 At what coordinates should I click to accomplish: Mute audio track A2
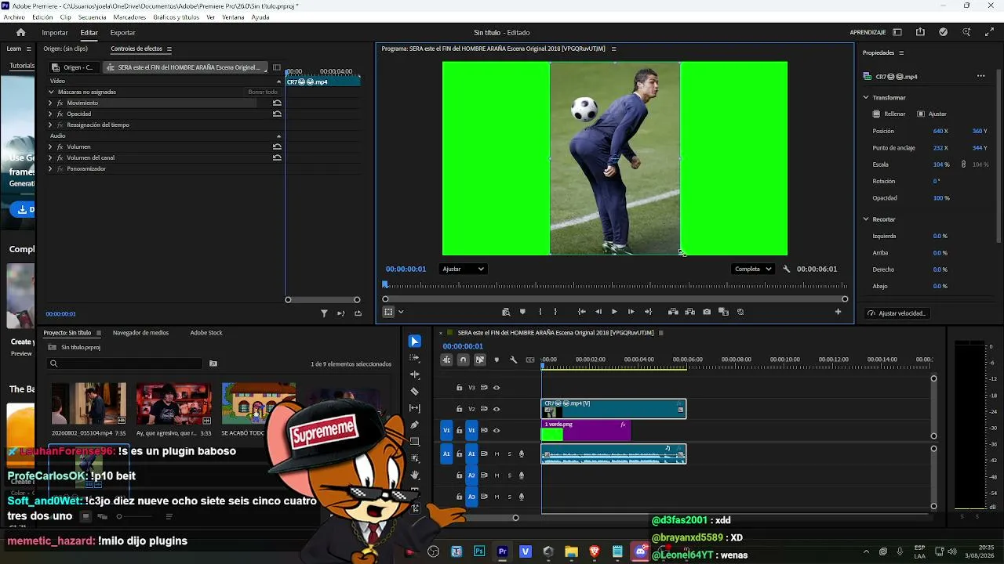point(497,475)
